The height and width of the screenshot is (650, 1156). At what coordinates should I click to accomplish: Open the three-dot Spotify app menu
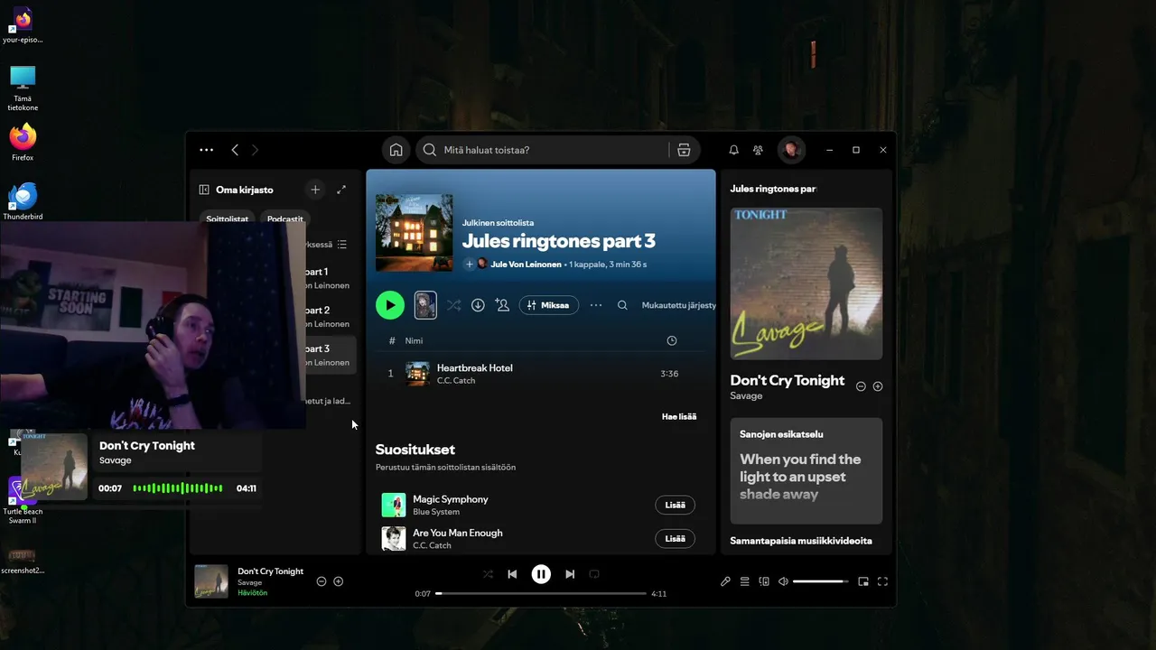(x=206, y=150)
